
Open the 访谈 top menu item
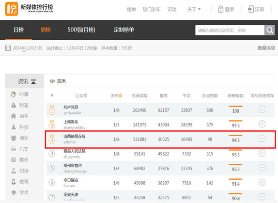pyautogui.click(x=172, y=9)
